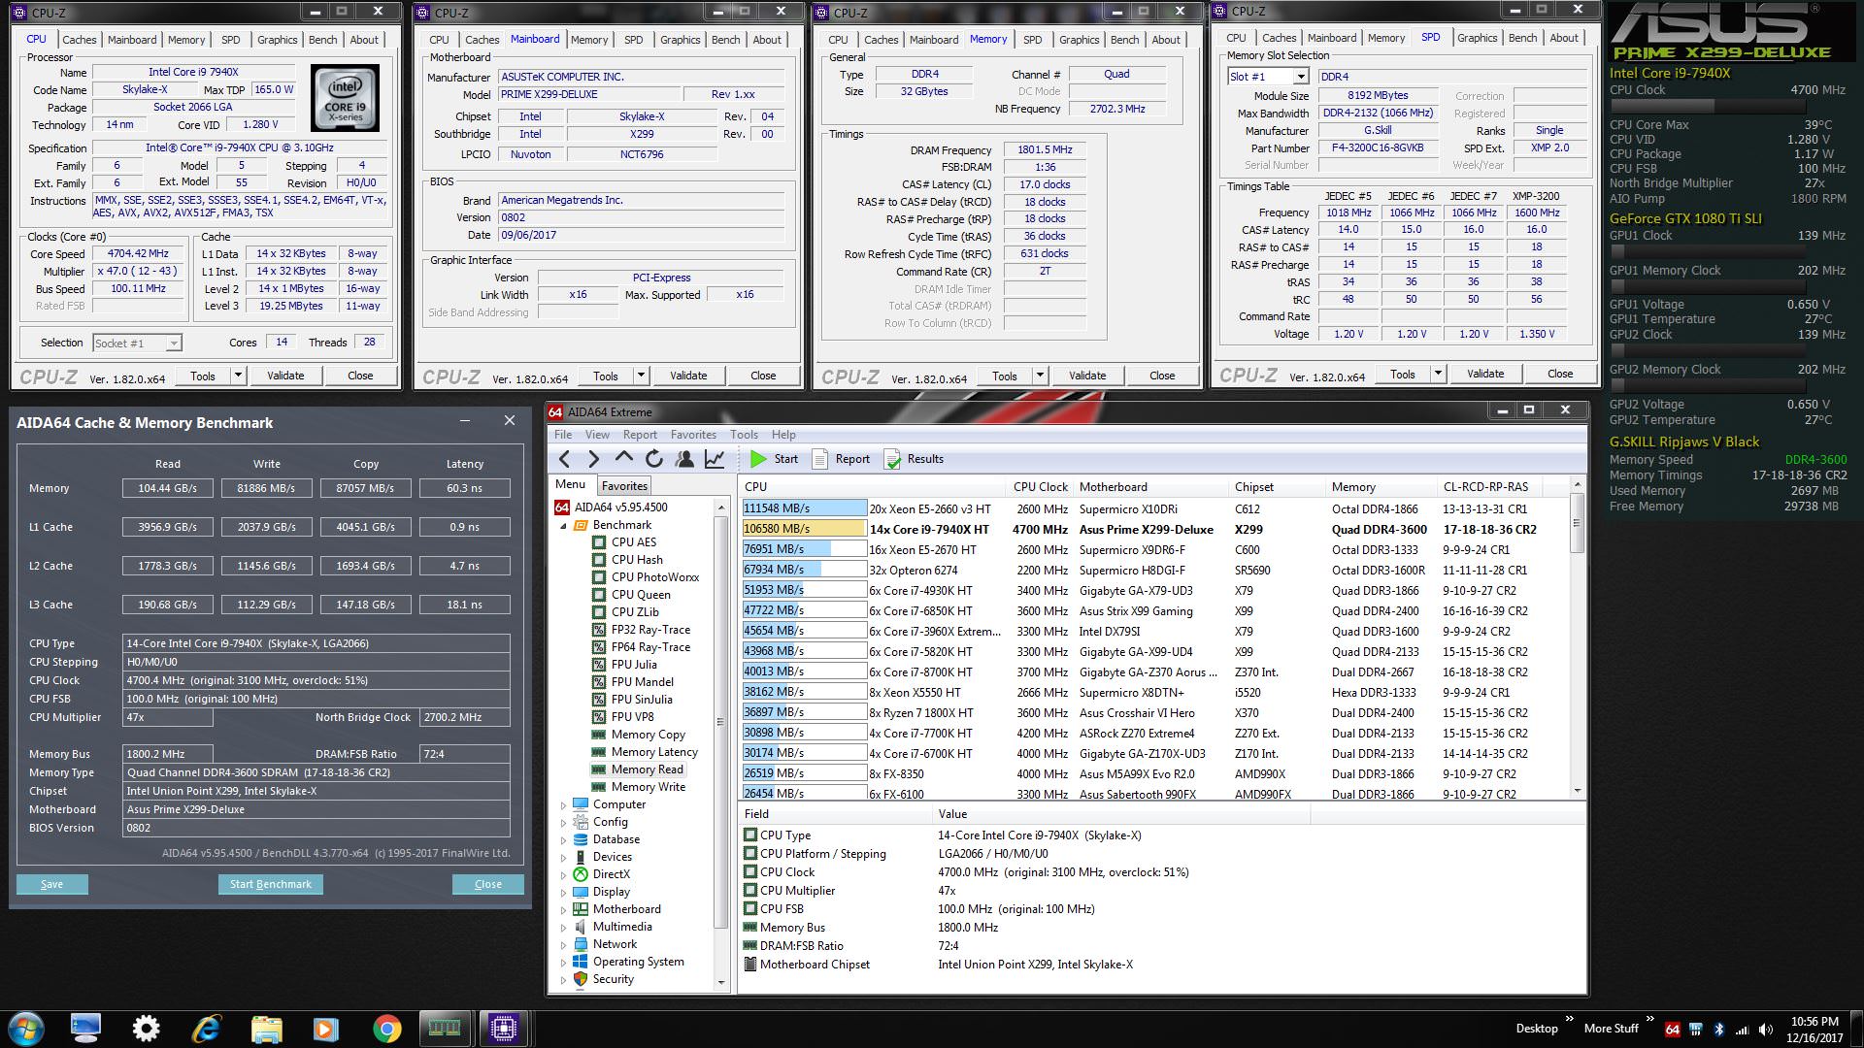Viewport: 1864px width, 1048px height.
Task: Select the 8x Ryzen 7 1800X HT row
Action: pyautogui.click(x=1155, y=713)
